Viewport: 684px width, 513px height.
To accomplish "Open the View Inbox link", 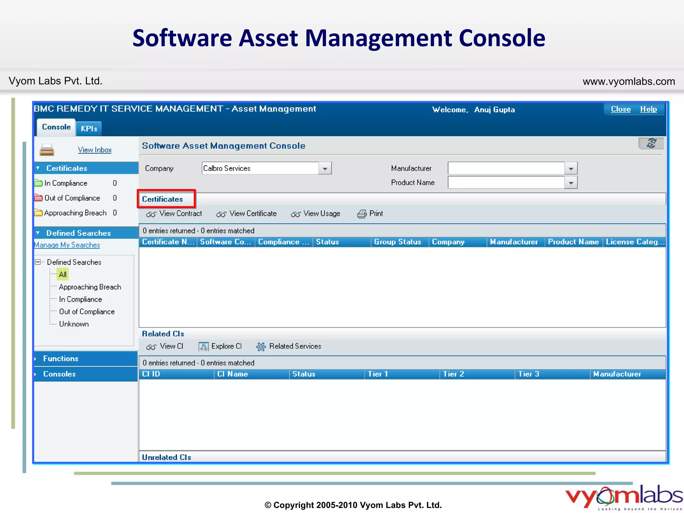I will [95, 150].
